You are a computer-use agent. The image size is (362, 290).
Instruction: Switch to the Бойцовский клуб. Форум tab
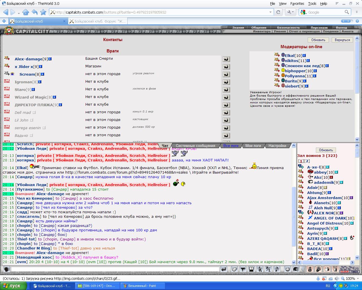pos(98,21)
